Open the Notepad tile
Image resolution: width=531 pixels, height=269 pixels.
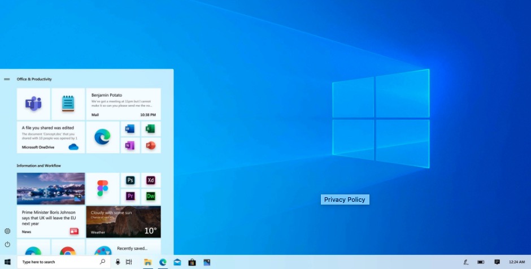pyautogui.click(x=68, y=104)
